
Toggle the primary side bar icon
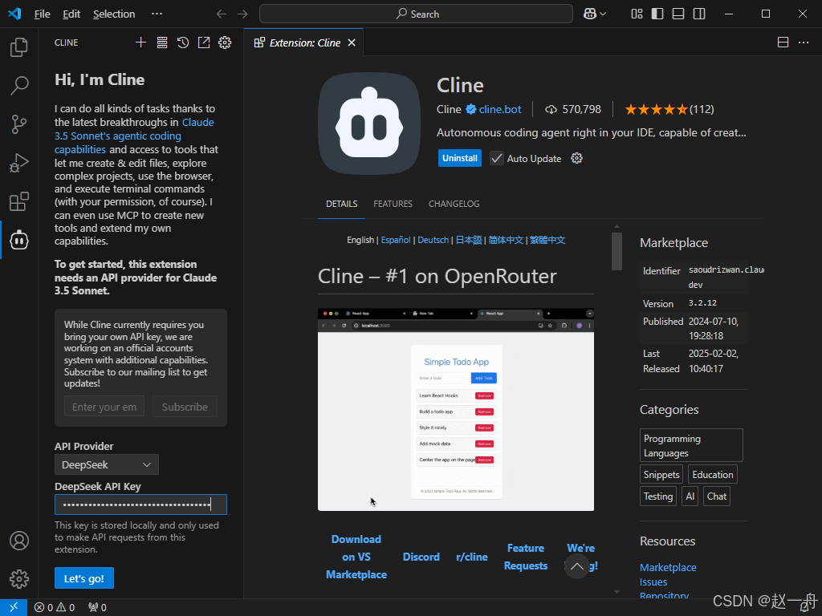coord(657,14)
